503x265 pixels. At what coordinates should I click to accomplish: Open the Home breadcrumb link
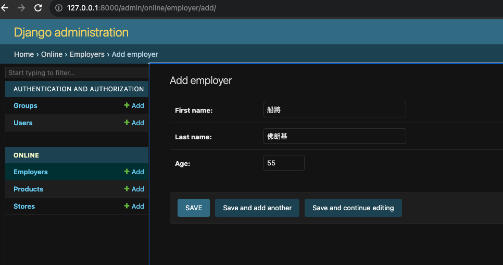(24, 54)
